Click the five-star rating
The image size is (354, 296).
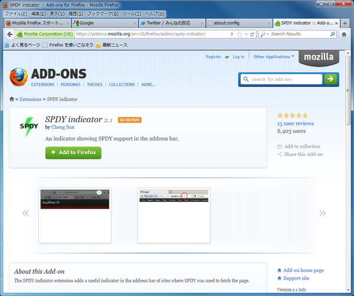(293, 116)
